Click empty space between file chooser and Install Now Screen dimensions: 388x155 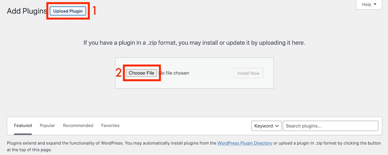(x=211, y=73)
